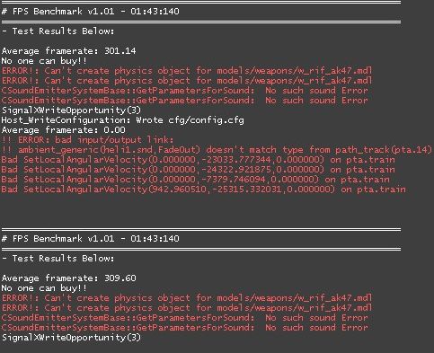The image size is (434, 353).
Task: Click the first 'No one can buy!!' line
Action: [44, 61]
